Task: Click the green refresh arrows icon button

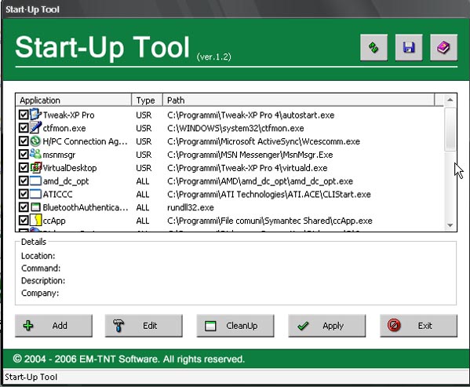Action: pos(373,48)
